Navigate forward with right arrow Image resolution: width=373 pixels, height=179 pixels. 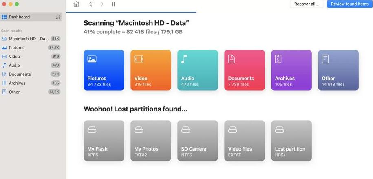pyautogui.click(x=102, y=4)
